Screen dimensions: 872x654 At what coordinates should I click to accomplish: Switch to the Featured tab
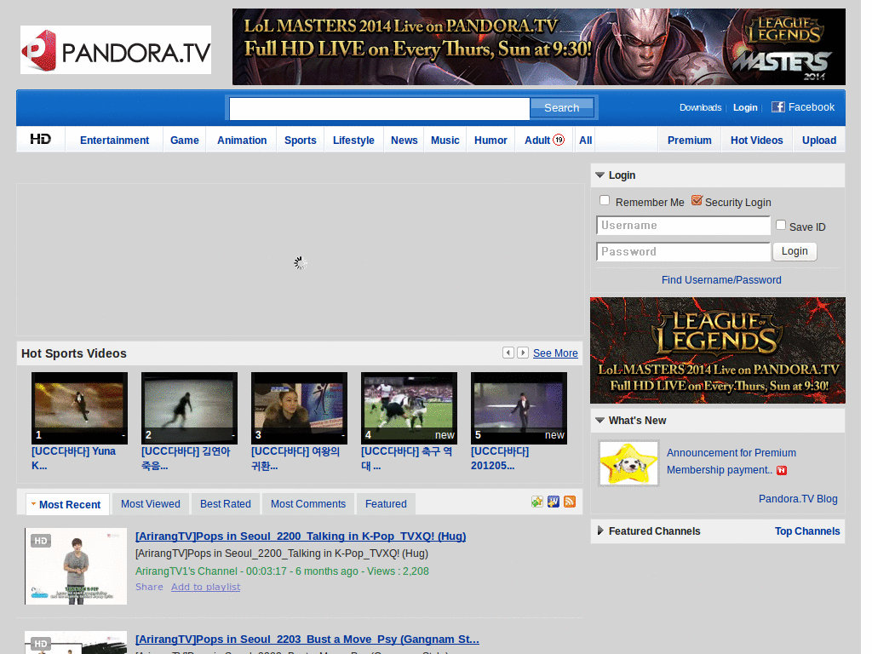click(386, 504)
